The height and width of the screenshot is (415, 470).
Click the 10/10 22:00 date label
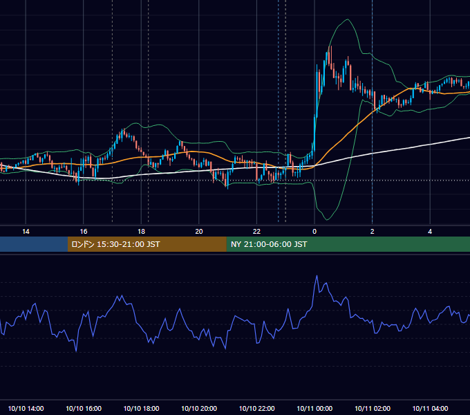coord(257,408)
